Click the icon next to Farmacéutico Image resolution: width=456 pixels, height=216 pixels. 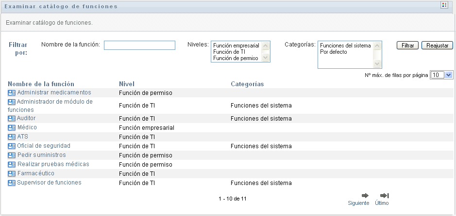click(x=12, y=174)
